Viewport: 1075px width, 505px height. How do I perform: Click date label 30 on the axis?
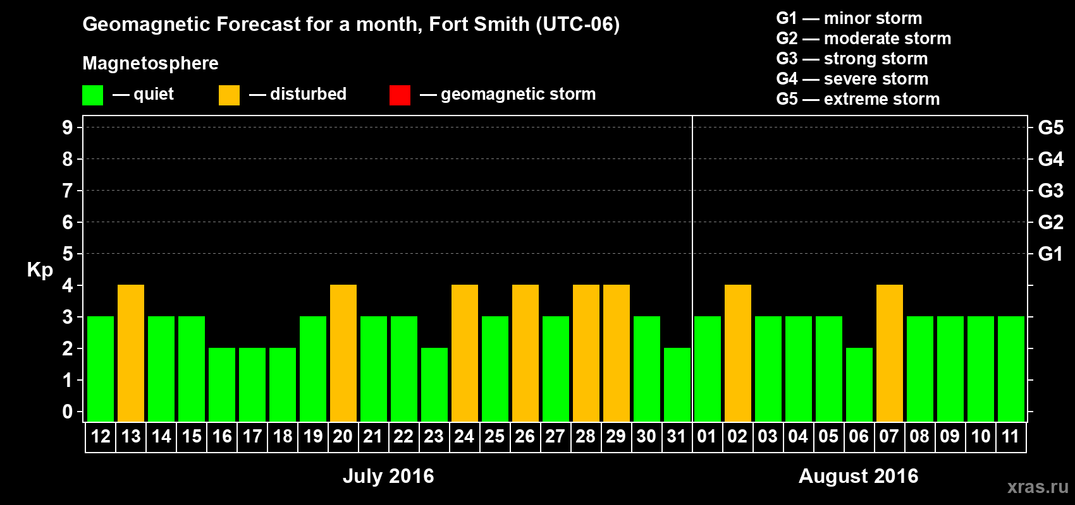click(x=646, y=437)
